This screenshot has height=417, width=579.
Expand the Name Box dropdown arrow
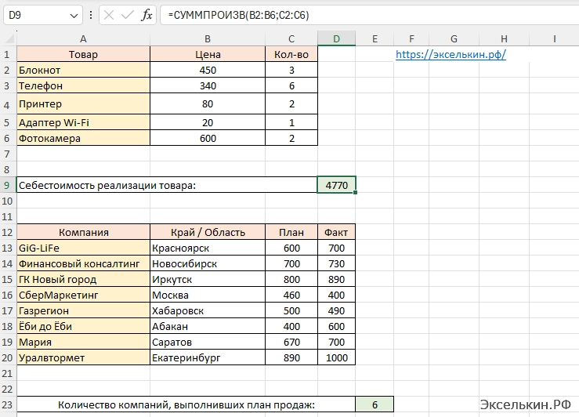click(x=74, y=15)
